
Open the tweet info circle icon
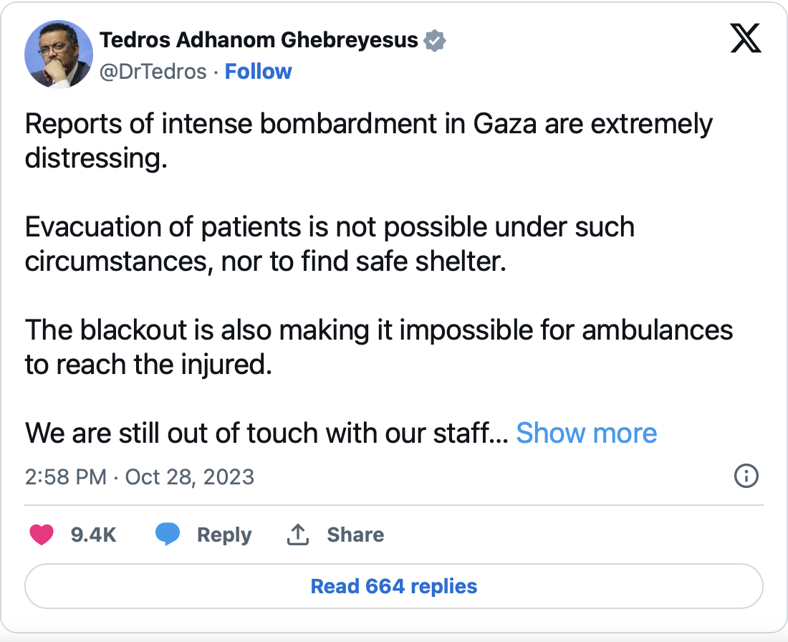tap(746, 476)
